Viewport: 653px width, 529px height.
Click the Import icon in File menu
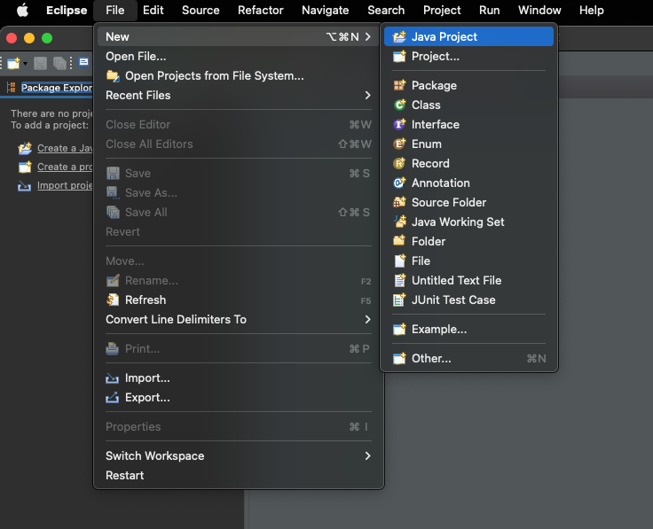112,378
